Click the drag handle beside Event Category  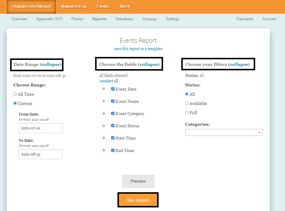tap(104, 114)
